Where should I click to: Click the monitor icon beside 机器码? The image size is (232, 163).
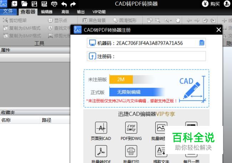click(92, 43)
